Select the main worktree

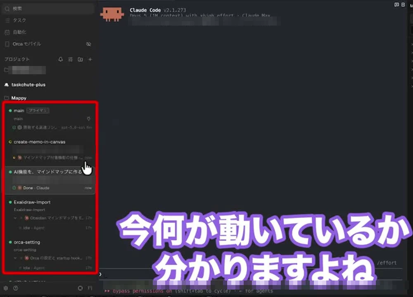pos(19,111)
